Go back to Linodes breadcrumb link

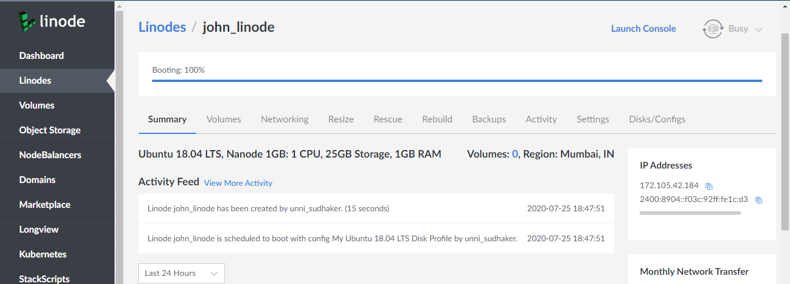point(162,27)
